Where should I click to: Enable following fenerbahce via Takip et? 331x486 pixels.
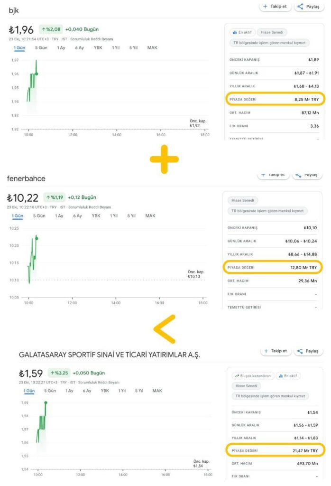pyautogui.click(x=274, y=176)
